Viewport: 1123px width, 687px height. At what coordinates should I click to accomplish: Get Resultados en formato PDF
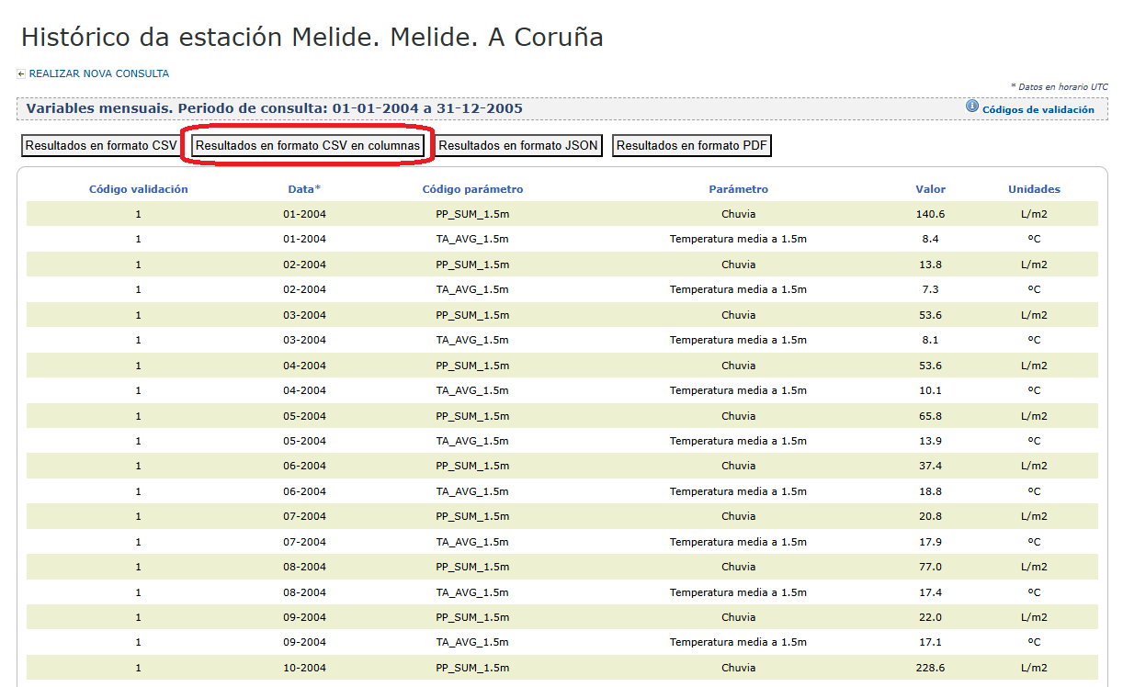(692, 146)
